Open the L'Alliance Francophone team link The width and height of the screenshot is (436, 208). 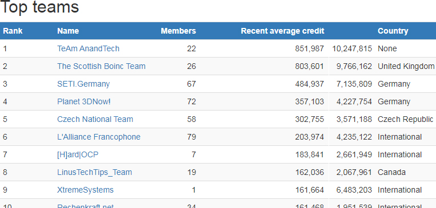99,137
